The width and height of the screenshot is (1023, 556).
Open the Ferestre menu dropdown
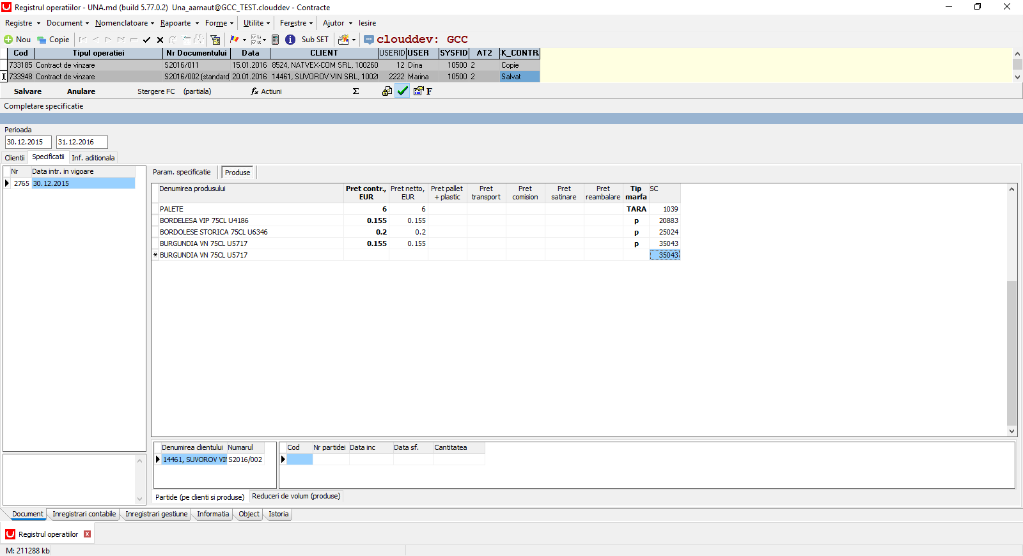coord(297,23)
